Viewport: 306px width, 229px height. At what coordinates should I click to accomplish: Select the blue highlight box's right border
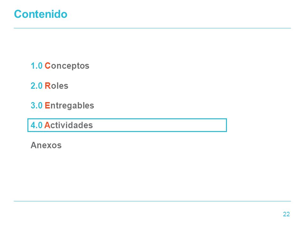226,125
